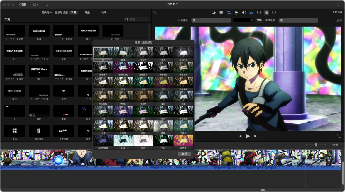The image size is (345, 192).
Task: Choose the X 光 filter
Action: pos(123,142)
